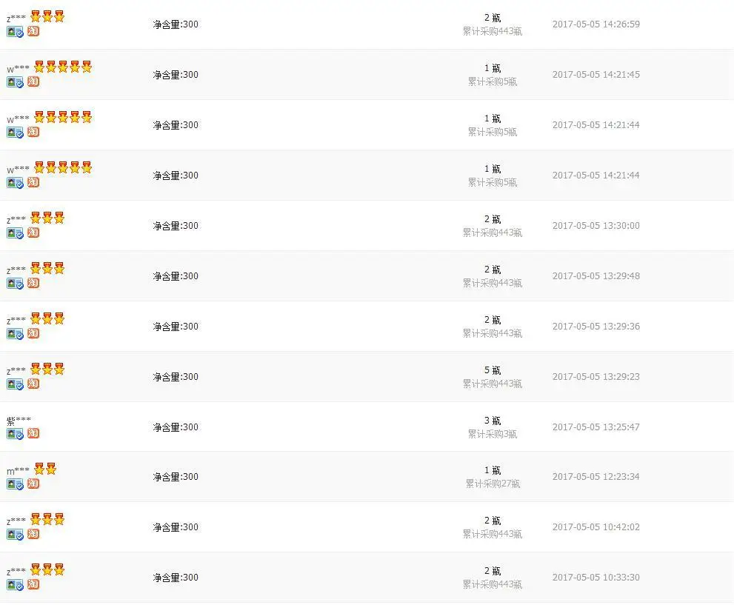
Task: Click the verified ID icon in the 13:30:00 row
Action: click(15, 233)
